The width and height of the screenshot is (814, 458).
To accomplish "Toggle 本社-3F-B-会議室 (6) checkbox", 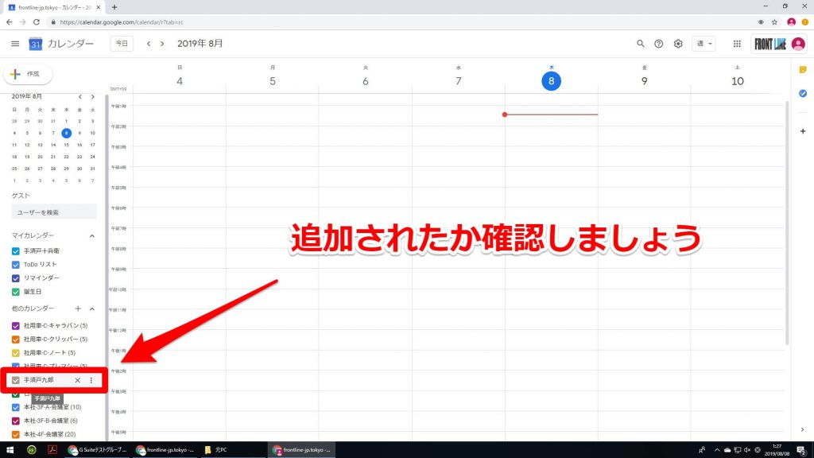I will (x=16, y=421).
